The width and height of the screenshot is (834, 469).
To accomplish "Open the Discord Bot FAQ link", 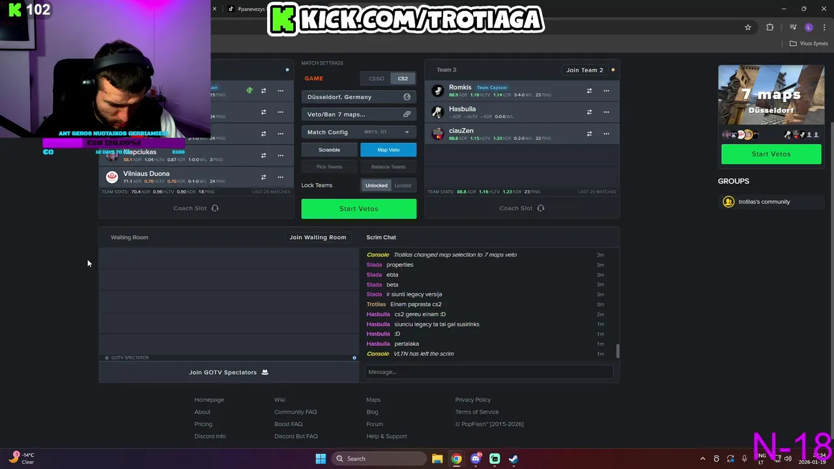I will 296,436.
